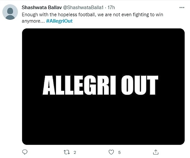Click the word 'anymore...' in tweet text
This screenshot has width=190, height=158.
[33, 21]
